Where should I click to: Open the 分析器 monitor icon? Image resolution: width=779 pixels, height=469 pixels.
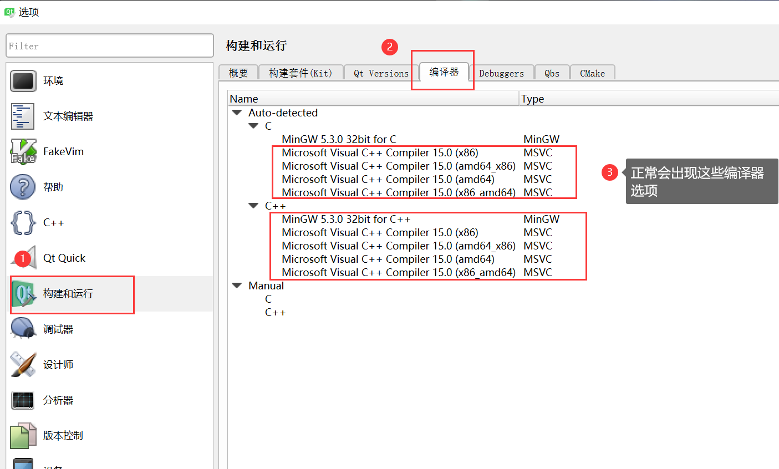click(x=23, y=400)
